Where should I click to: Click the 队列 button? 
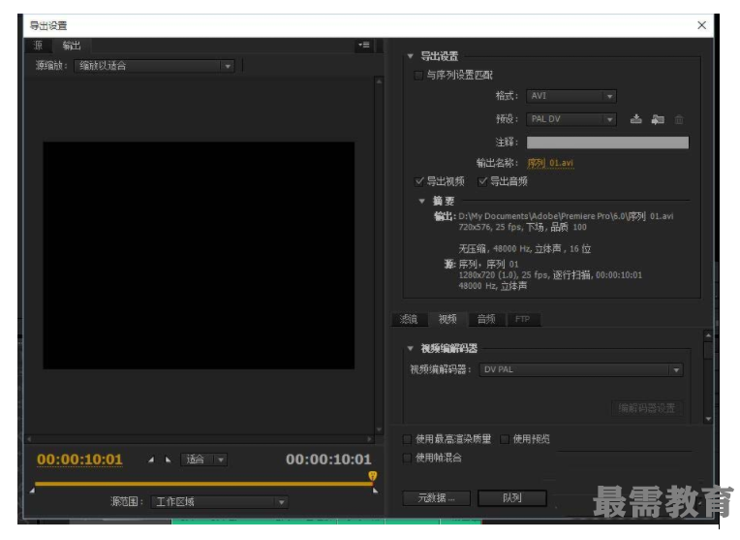511,498
